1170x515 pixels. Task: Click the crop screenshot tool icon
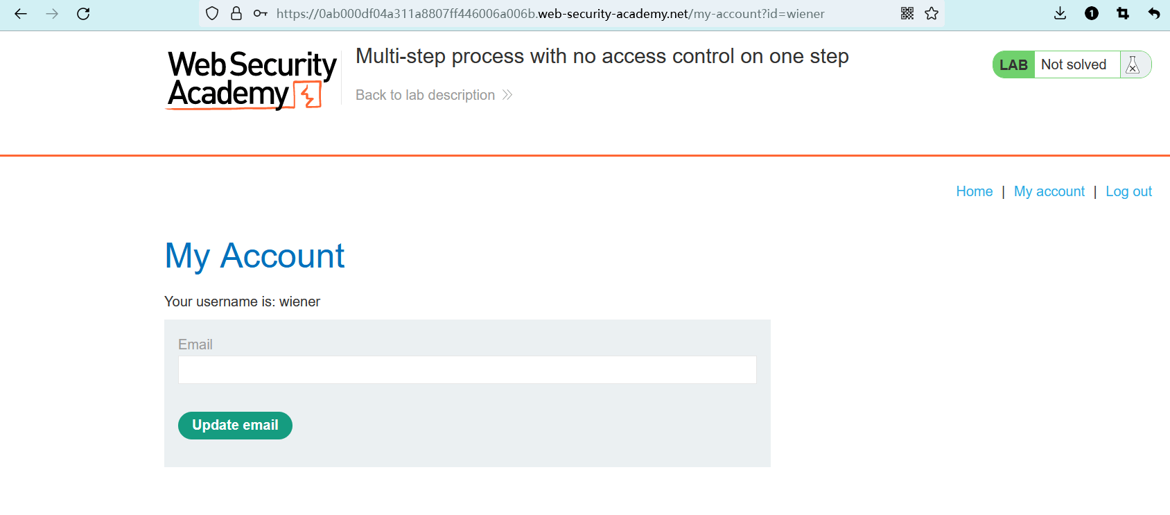pyautogui.click(x=1123, y=14)
